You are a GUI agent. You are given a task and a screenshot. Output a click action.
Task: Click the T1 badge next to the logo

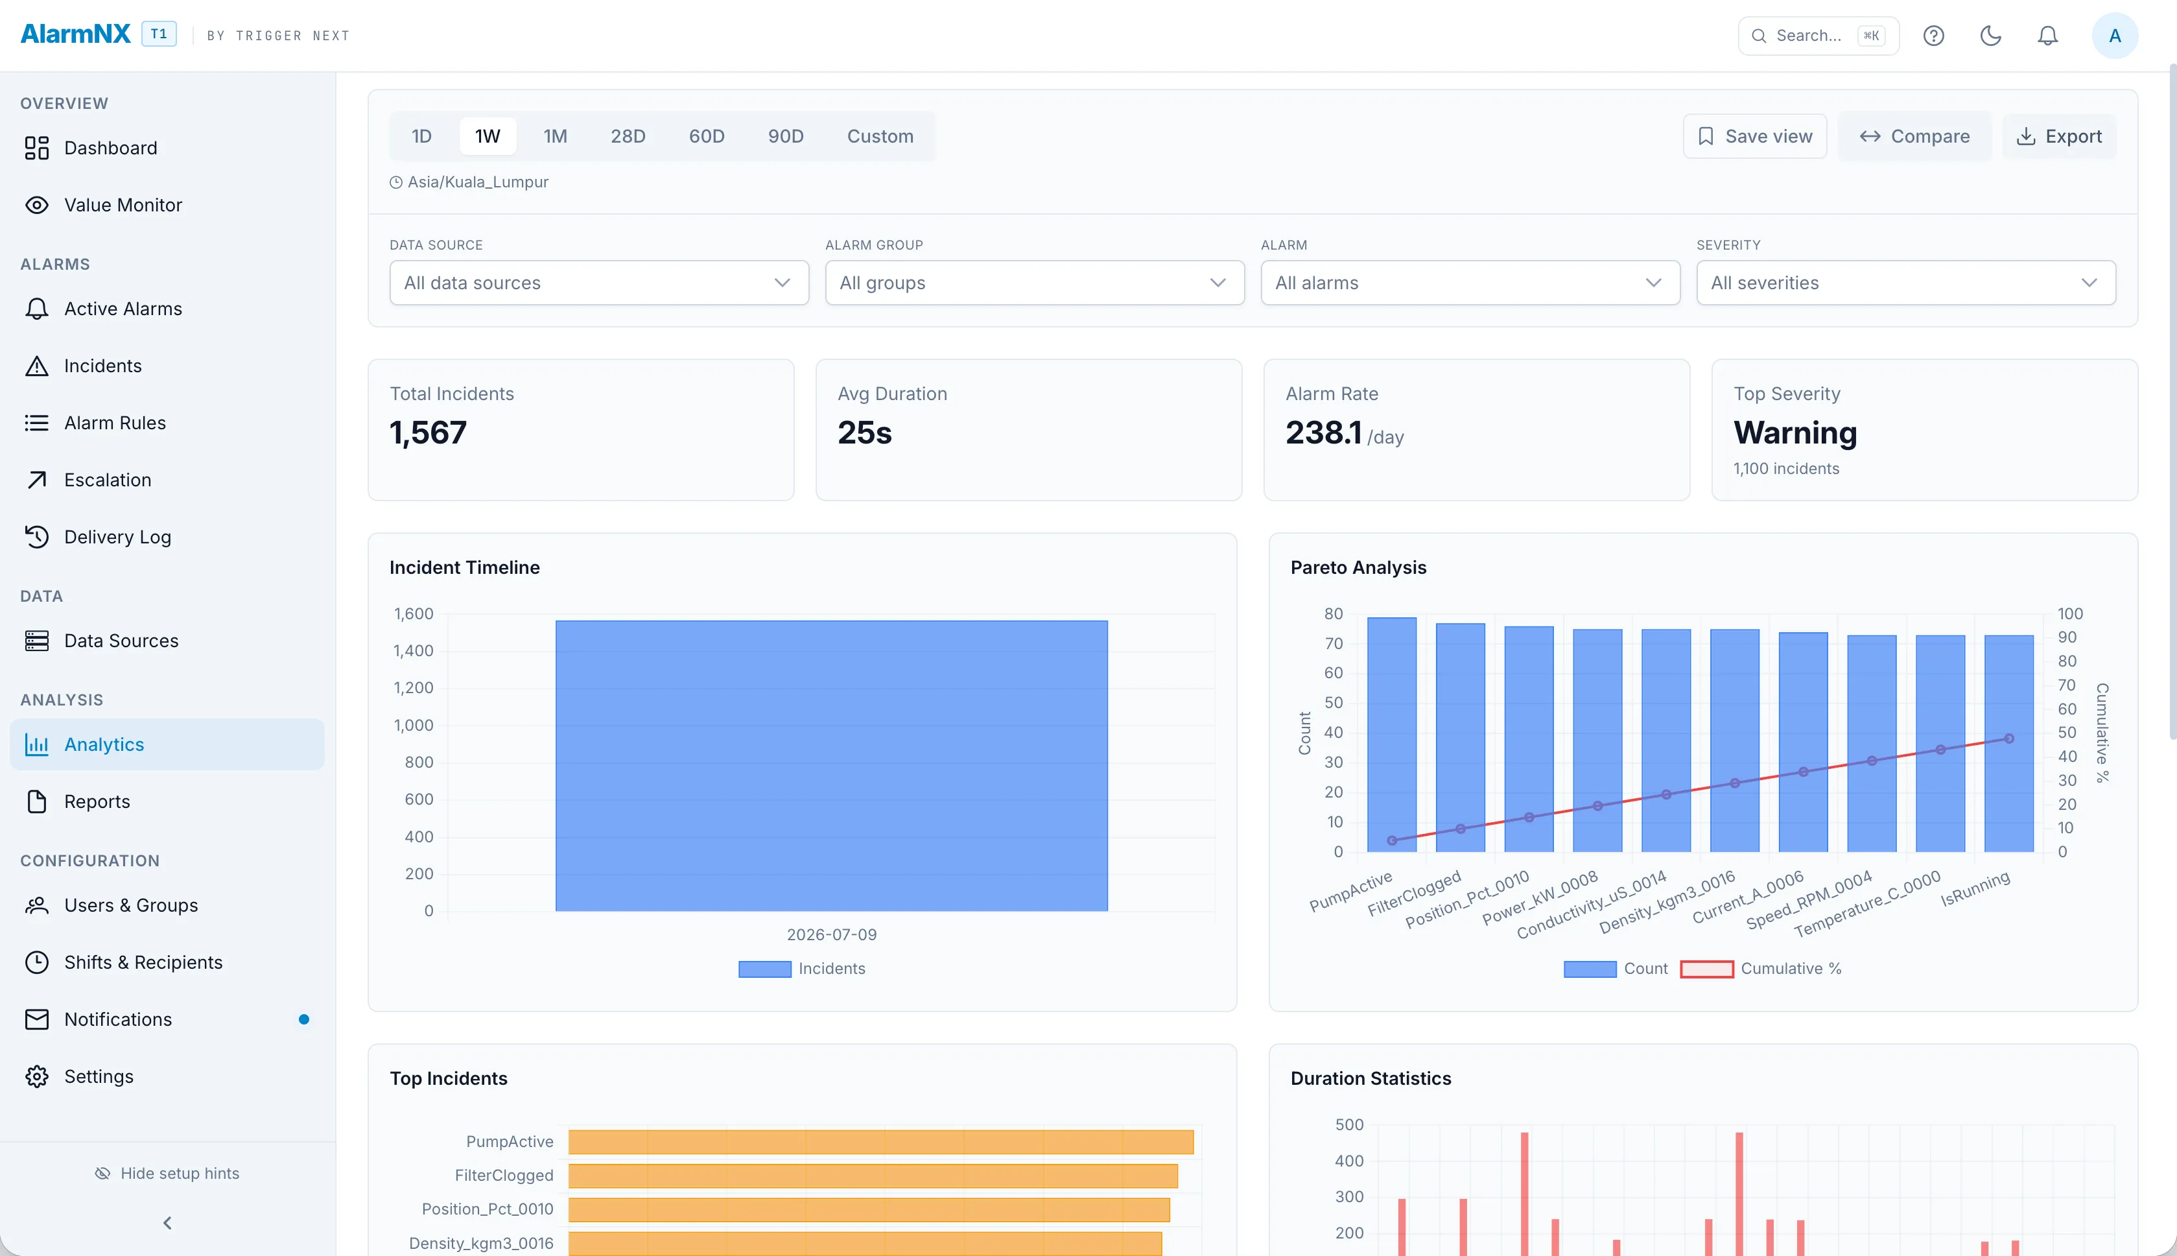tap(159, 34)
